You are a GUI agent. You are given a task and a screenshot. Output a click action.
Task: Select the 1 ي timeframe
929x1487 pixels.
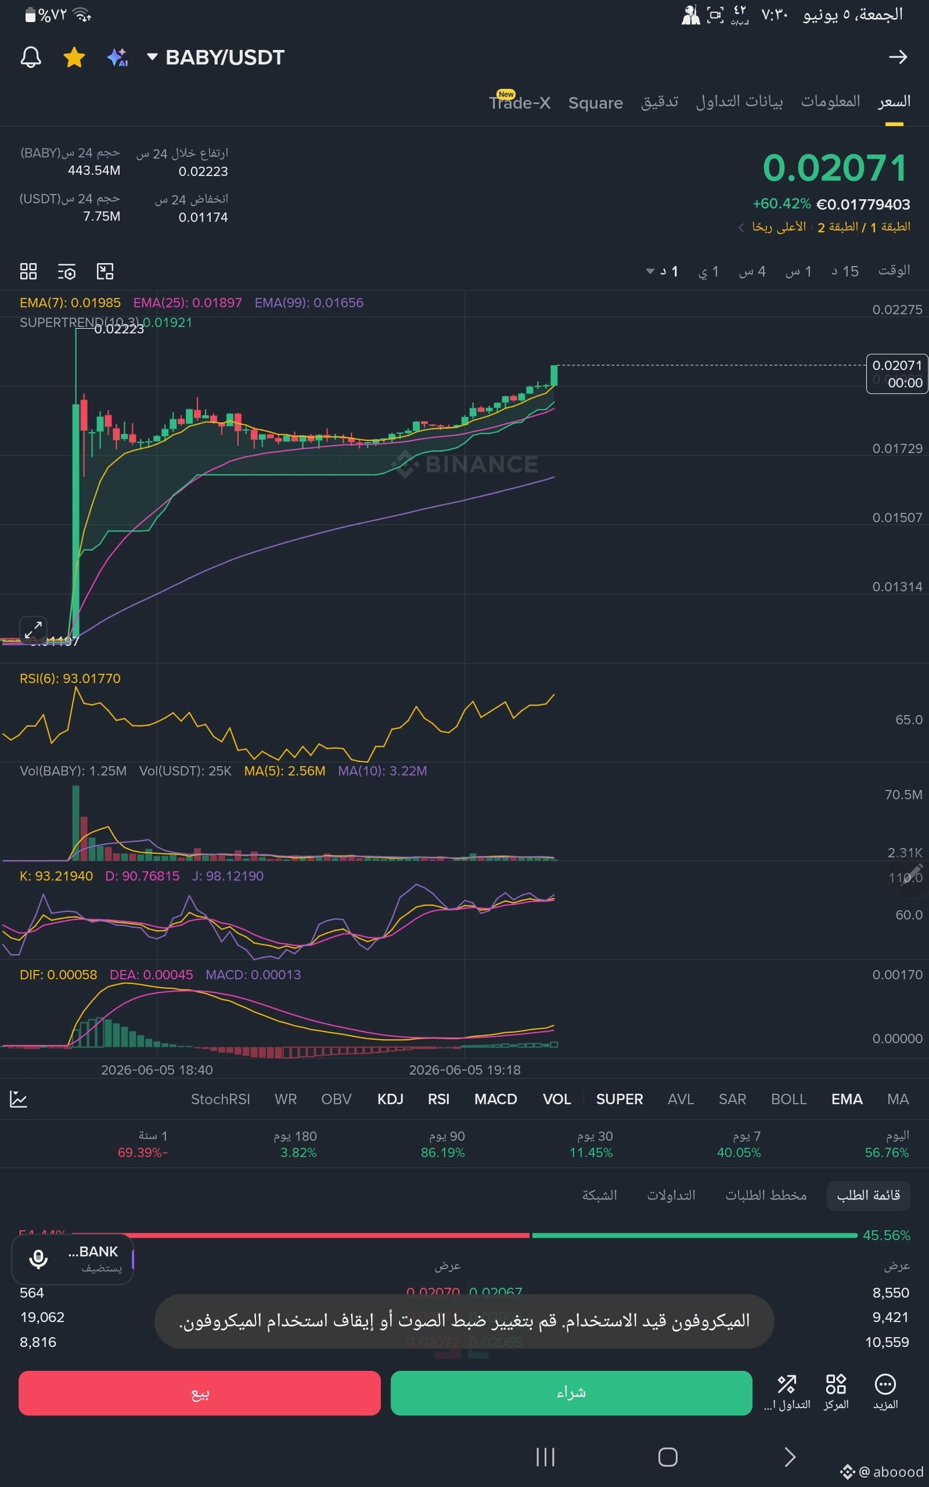click(x=708, y=271)
